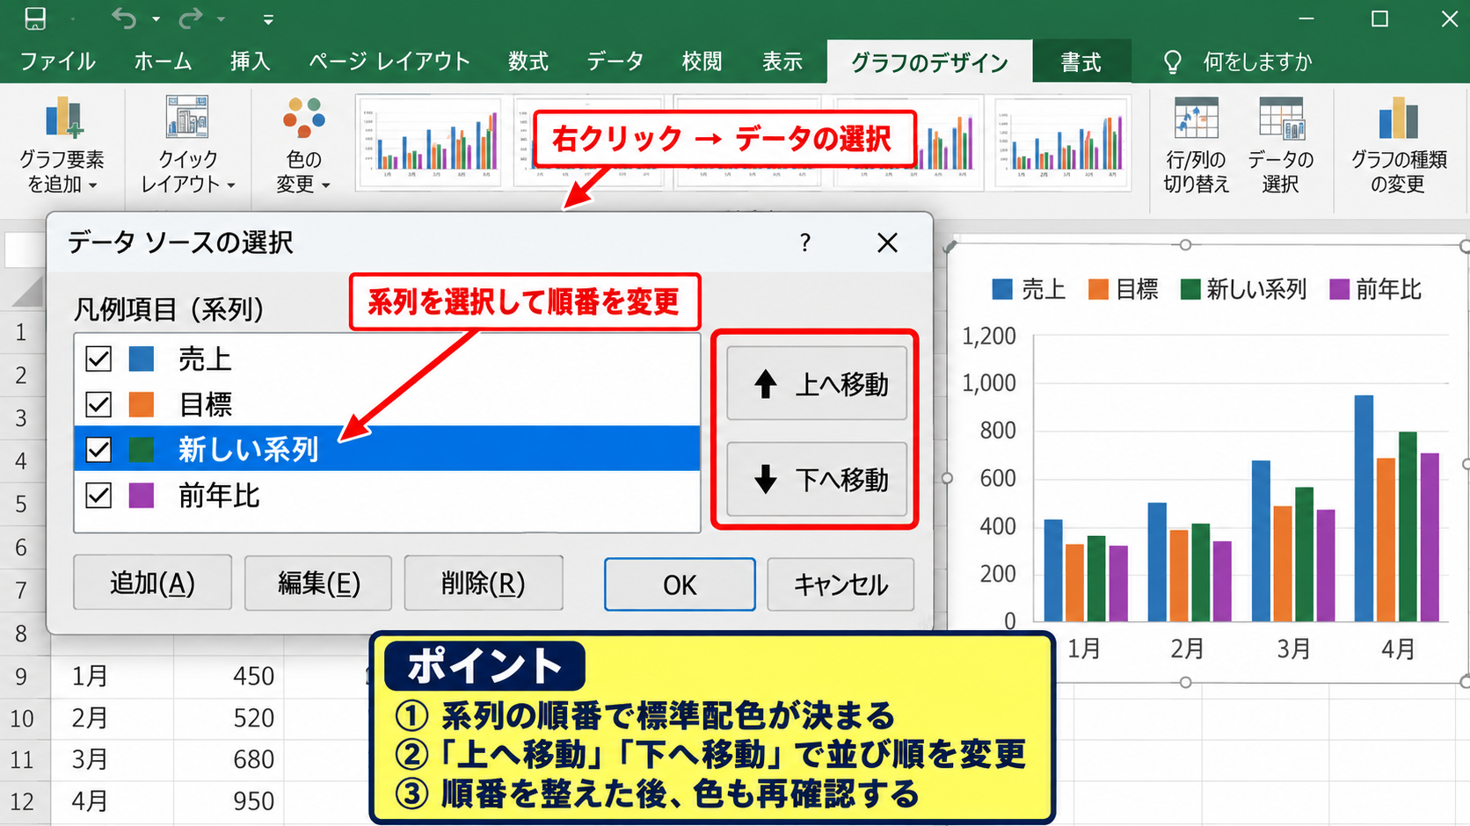Viewport: 1470px width, 826px height.
Task: Open クイックレイアウト dropdown
Action: click(x=187, y=146)
